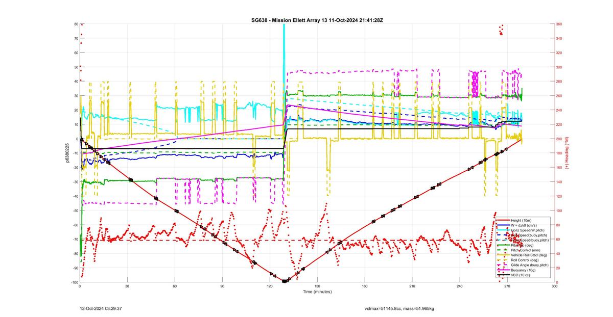Viewport: 613px width, 317px height.
Task: Click the 'Glide Angle (buoy,pitch)' legend entry
Action: pos(530,265)
